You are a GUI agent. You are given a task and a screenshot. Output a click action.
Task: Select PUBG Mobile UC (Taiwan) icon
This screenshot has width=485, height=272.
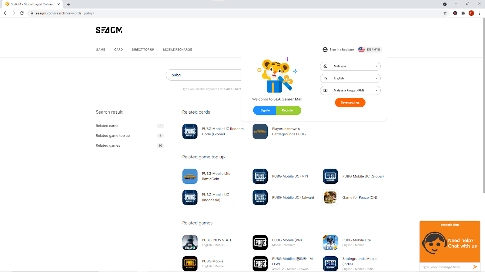pyautogui.click(x=260, y=197)
